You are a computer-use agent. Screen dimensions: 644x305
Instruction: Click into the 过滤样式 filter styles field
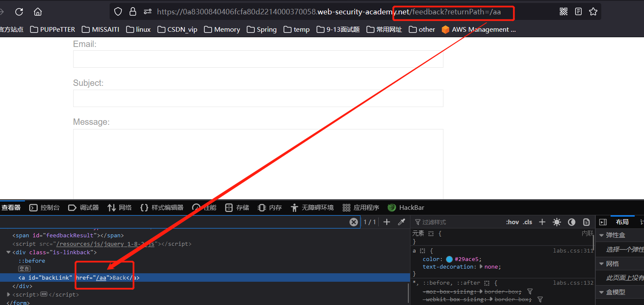[x=457, y=222]
